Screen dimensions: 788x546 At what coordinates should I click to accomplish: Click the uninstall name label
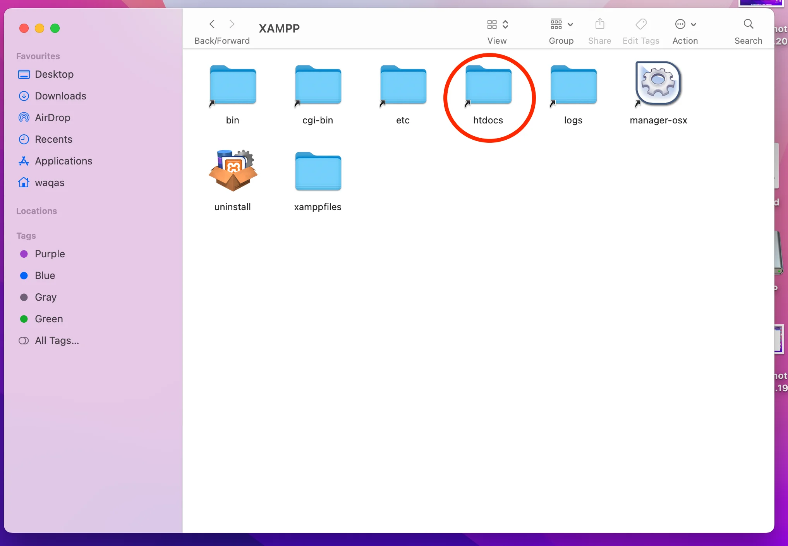point(233,207)
